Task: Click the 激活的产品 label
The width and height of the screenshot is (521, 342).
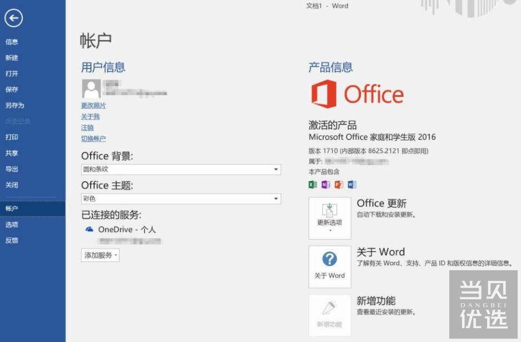Action: [x=333, y=125]
